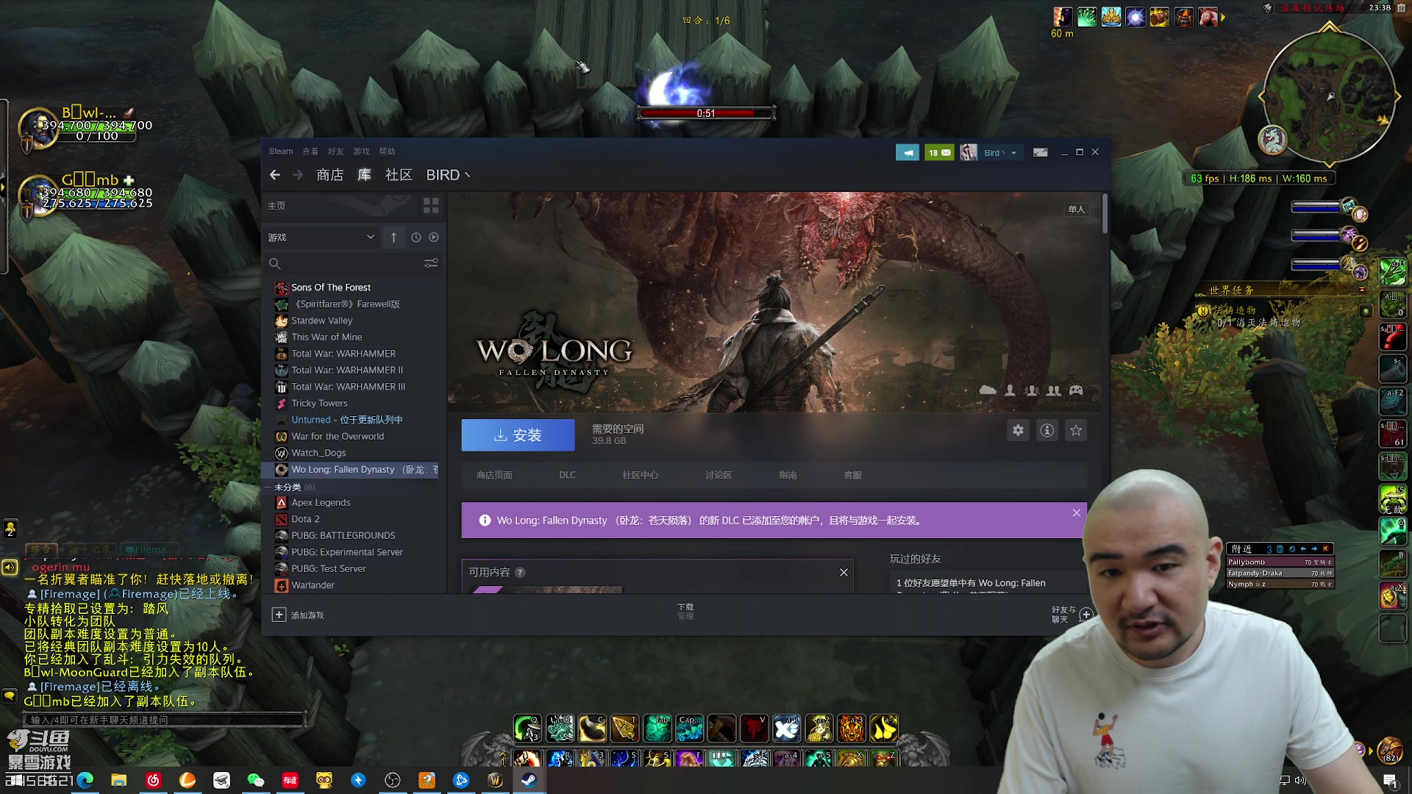Open World of Warcraft taskbar icon

[495, 780]
